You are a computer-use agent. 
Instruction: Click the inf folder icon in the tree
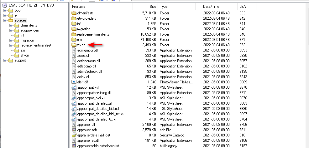pos(17,35)
